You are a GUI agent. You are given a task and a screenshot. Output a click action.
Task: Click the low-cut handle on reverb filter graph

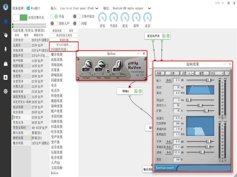[192, 86]
